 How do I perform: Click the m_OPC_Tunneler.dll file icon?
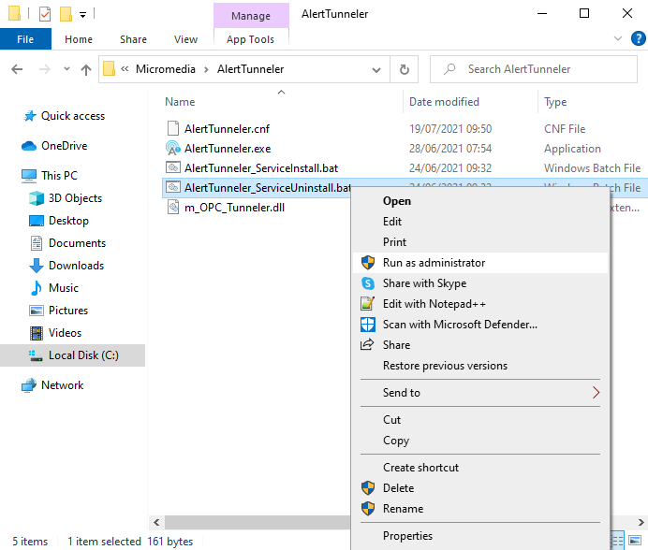click(172, 207)
